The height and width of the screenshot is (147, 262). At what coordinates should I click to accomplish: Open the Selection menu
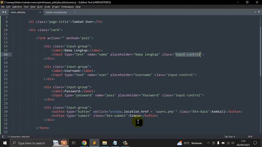[17, 7]
